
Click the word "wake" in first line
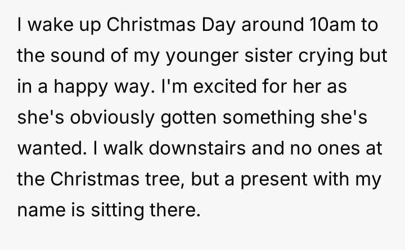click(x=48, y=26)
